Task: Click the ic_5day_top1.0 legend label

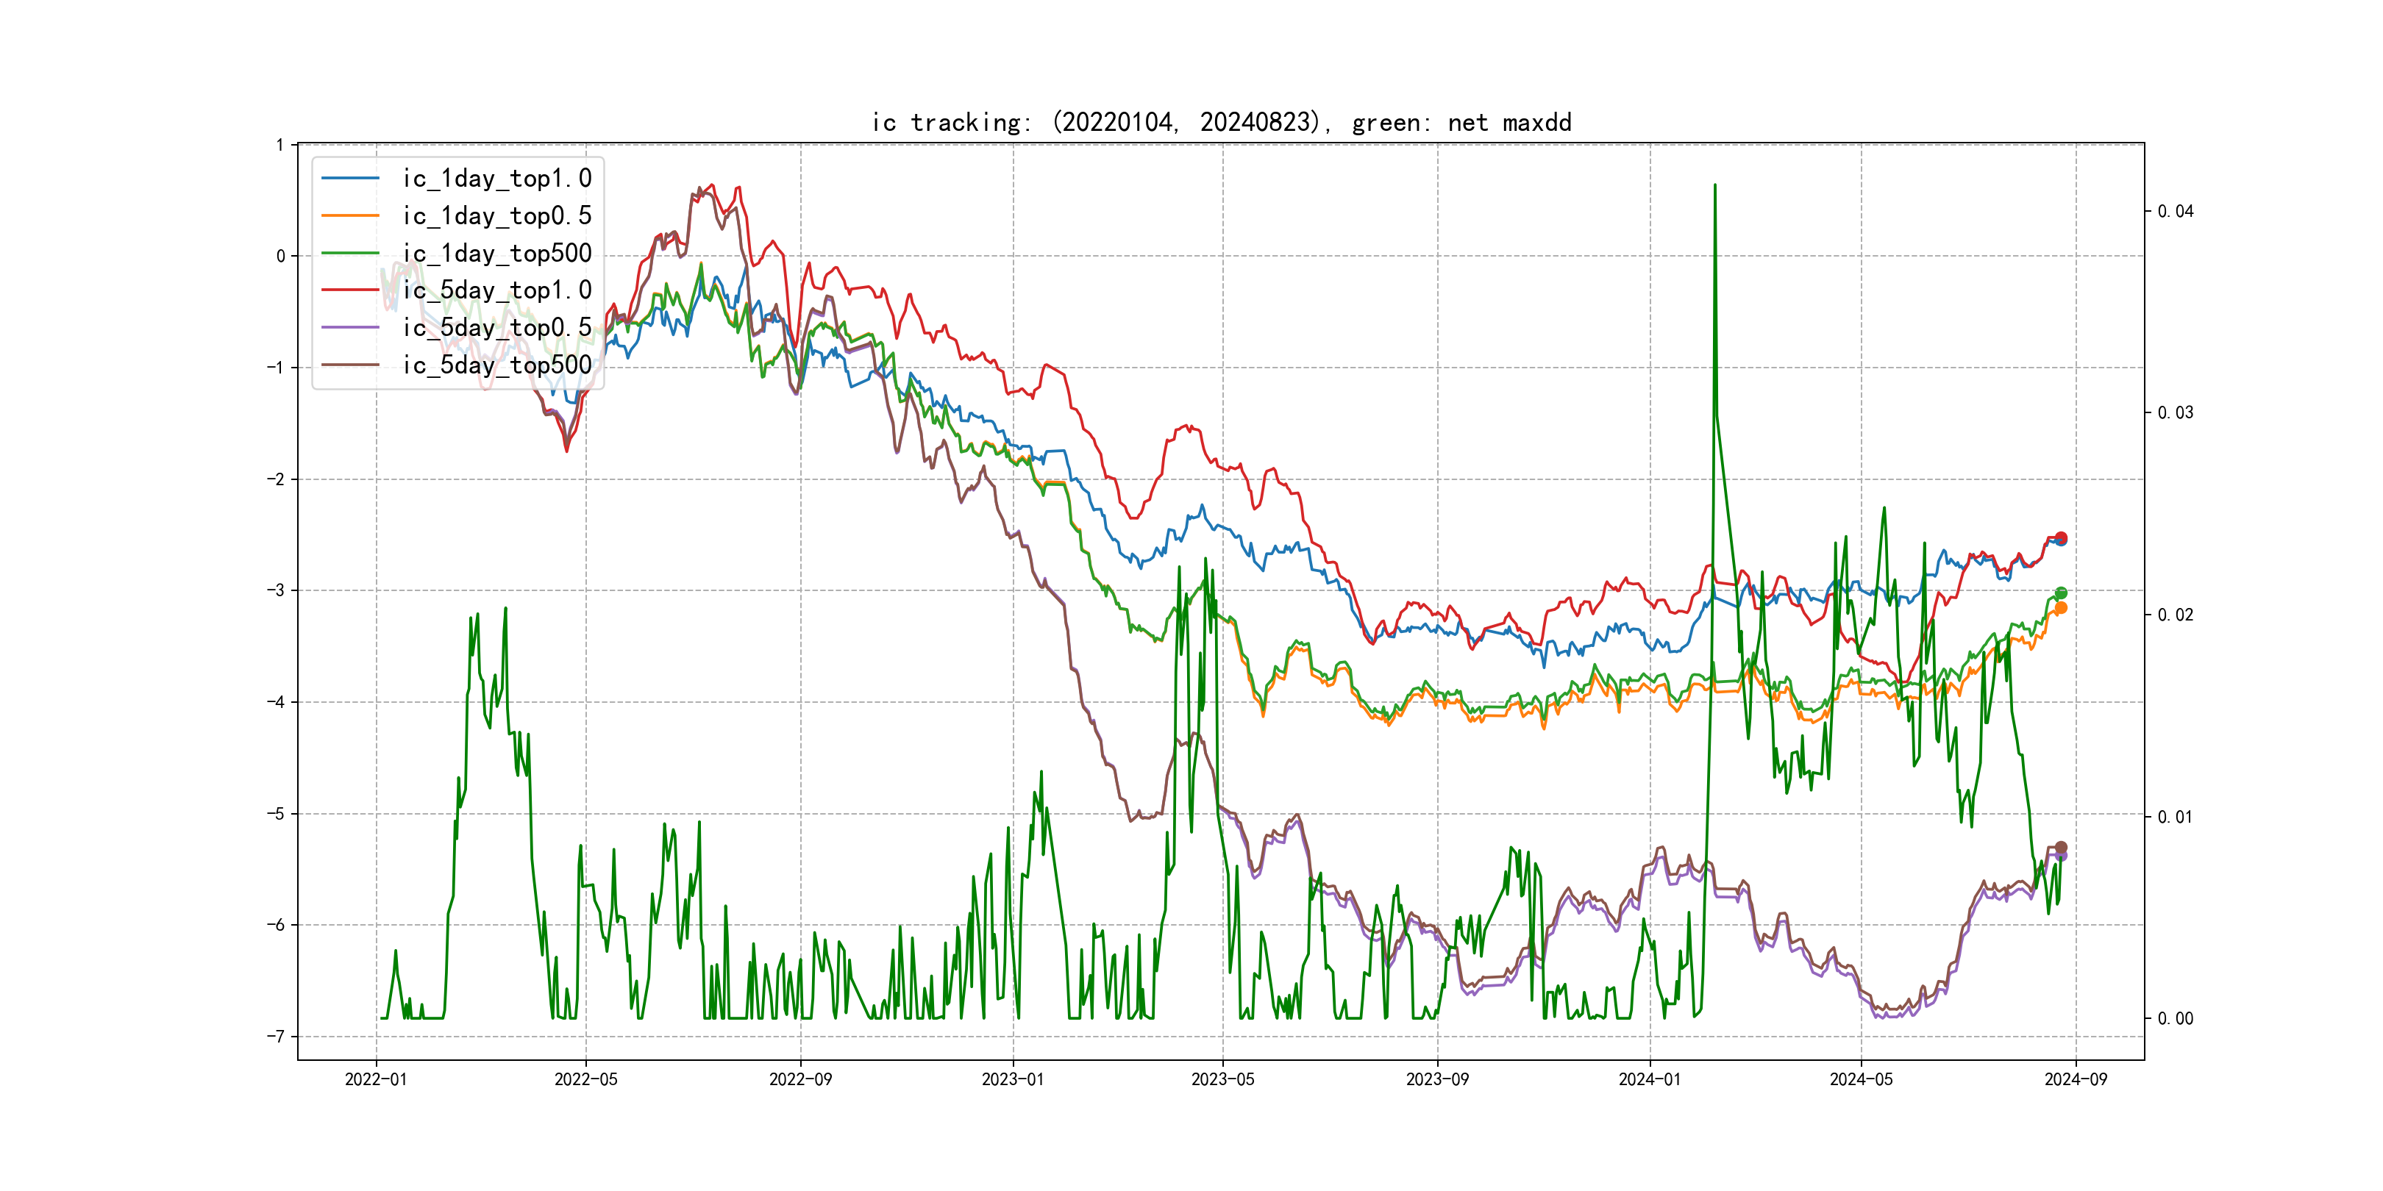Action: (496, 290)
